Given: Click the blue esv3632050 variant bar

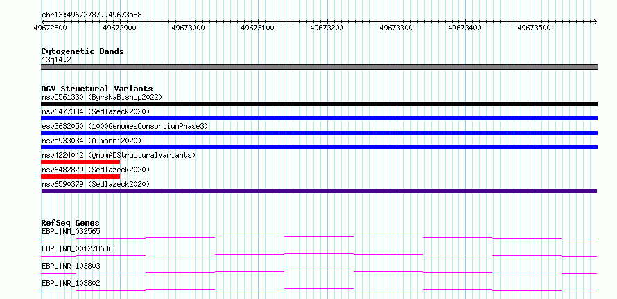Looking at the screenshot, I should point(319,133).
